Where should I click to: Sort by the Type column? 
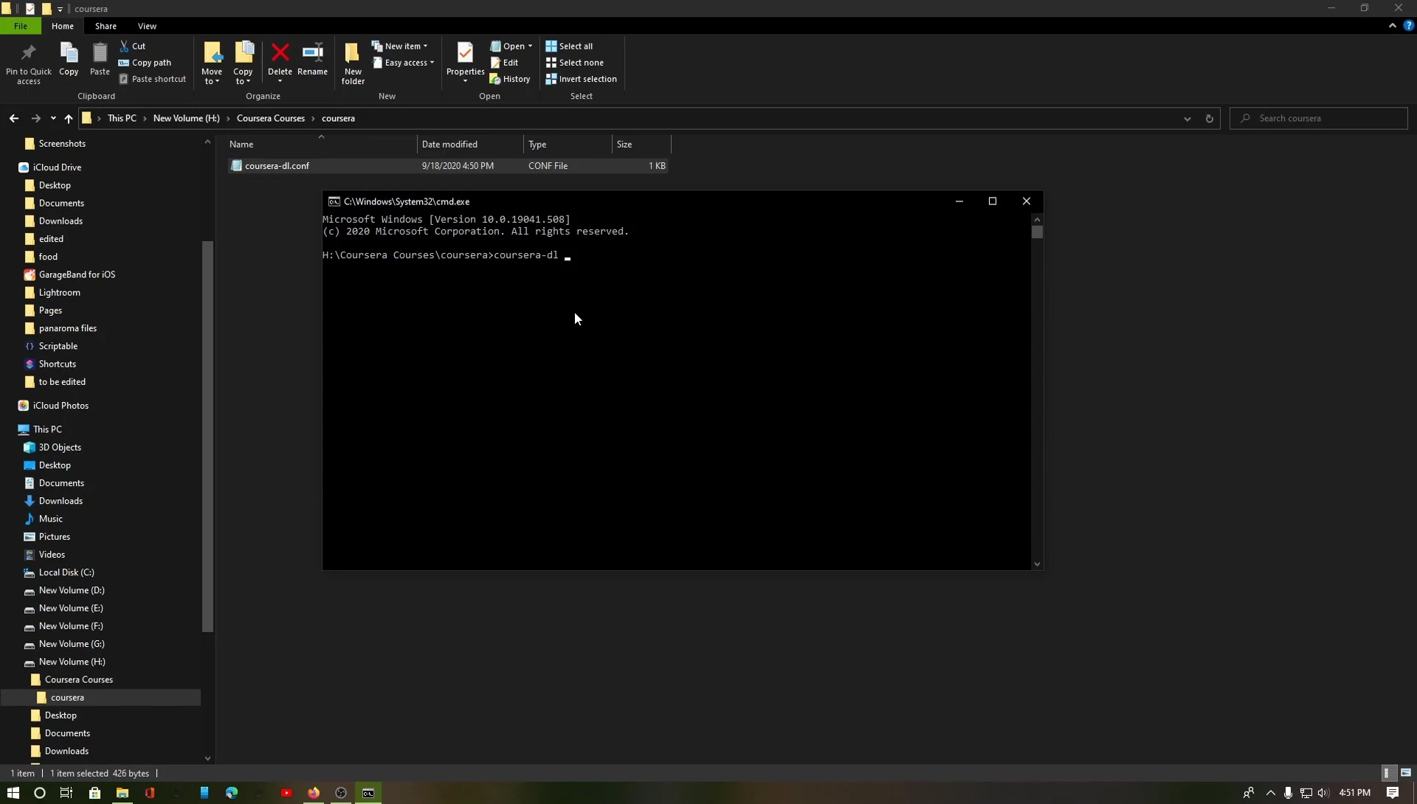pos(568,144)
